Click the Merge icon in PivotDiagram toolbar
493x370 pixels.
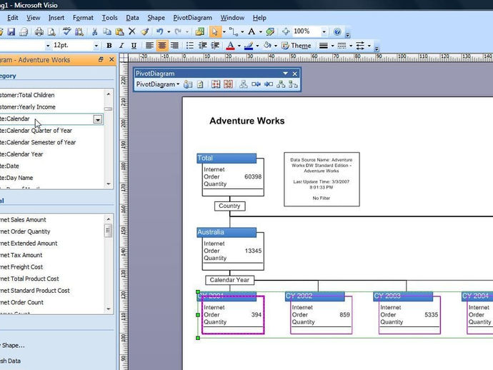228,84
